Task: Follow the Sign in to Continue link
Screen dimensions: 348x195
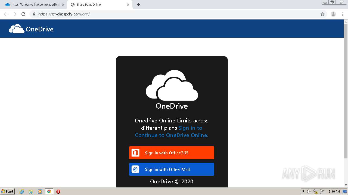Action: [172, 132]
